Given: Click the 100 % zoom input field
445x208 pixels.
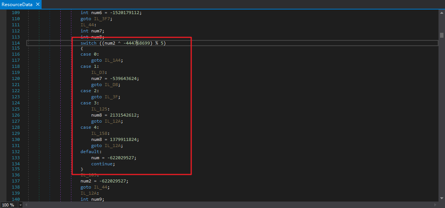Looking at the screenshot, I should [9, 205].
